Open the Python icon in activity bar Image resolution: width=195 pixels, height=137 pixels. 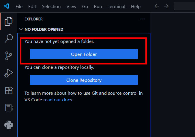9,125
